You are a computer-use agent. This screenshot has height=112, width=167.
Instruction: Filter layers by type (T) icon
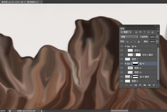click(144, 32)
